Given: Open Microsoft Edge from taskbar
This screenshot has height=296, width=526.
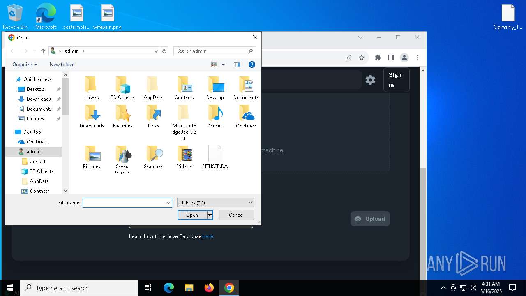Looking at the screenshot, I should [169, 288].
